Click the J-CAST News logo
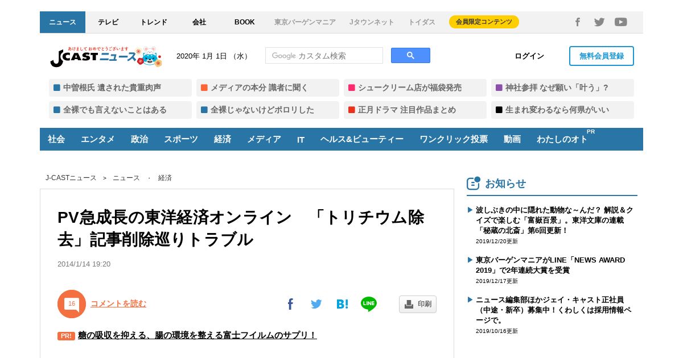 click(x=106, y=56)
